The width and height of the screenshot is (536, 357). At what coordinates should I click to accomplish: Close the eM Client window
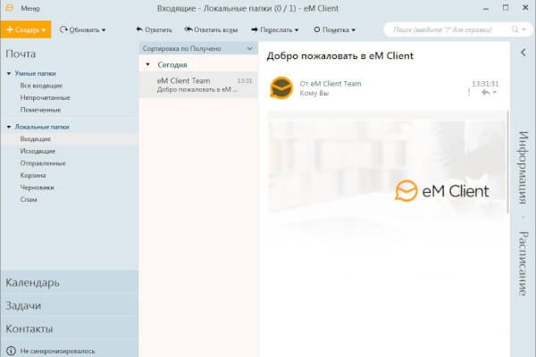525,7
